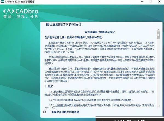The height and width of the screenshot is (121, 164).
Task: Click the underlined term 许可范围
Action: click(x=59, y=100)
